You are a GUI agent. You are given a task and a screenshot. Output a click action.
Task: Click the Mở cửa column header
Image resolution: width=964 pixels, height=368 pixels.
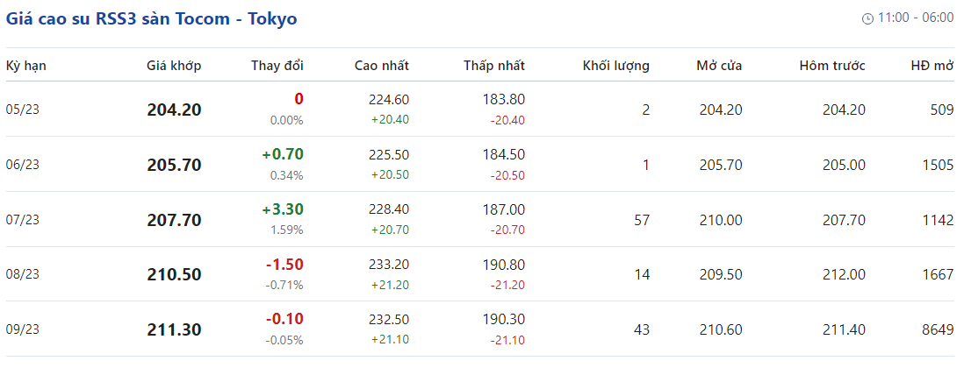pos(719,66)
